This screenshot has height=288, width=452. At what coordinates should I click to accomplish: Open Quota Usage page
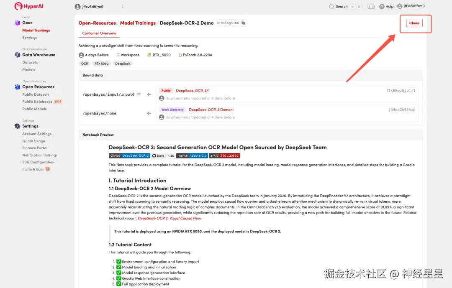tap(34, 141)
